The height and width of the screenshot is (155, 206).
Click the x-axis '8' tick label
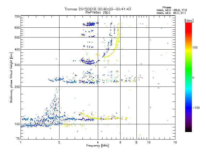[136, 142]
